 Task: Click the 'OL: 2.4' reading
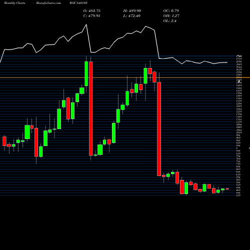point(170,21)
